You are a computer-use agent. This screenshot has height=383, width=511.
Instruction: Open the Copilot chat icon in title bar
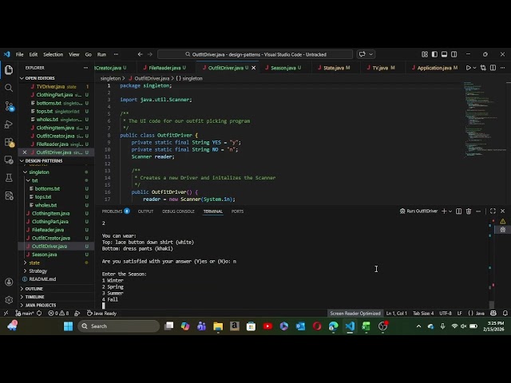pos(362,54)
